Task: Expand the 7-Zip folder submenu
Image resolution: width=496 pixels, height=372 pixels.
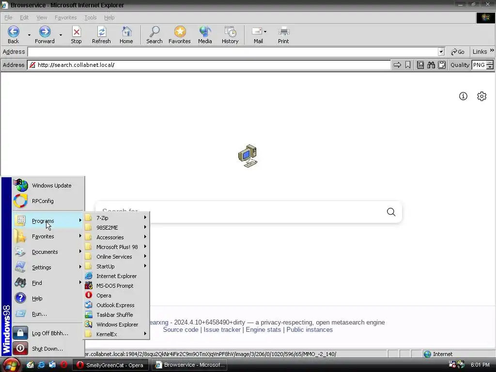Action: (x=116, y=218)
